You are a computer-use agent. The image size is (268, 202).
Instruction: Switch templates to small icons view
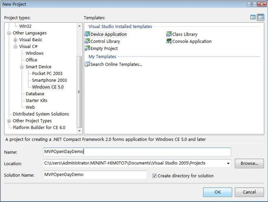coord(261,17)
